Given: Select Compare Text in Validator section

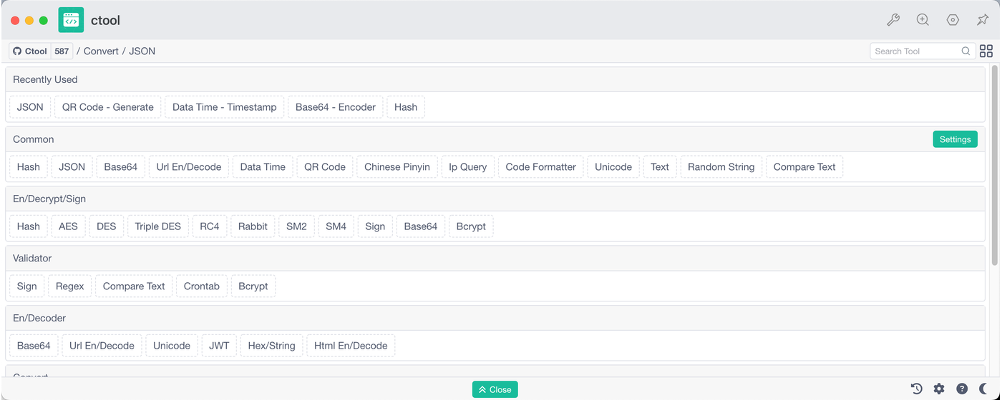Looking at the screenshot, I should 134,286.
